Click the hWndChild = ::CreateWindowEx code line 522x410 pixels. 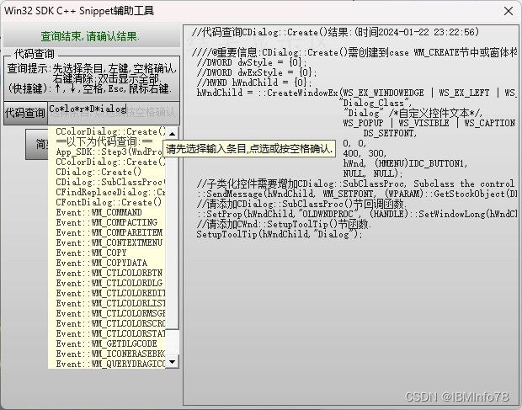356,93
